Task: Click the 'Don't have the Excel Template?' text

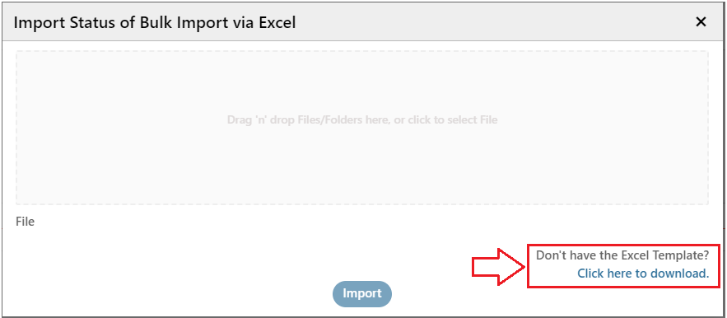Action: [x=622, y=255]
